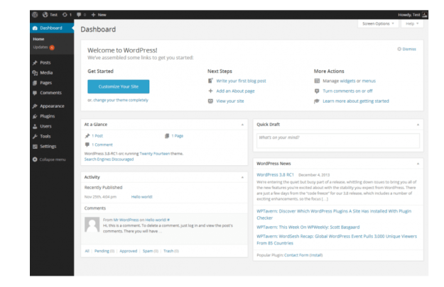Focus the What's on your mind field
This screenshot has height=287, width=444.
coord(338,141)
